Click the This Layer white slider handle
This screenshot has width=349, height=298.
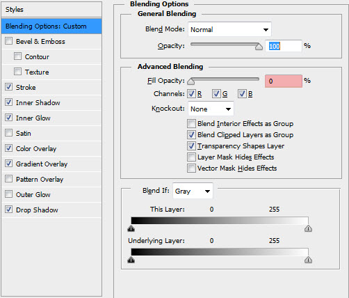point(308,228)
